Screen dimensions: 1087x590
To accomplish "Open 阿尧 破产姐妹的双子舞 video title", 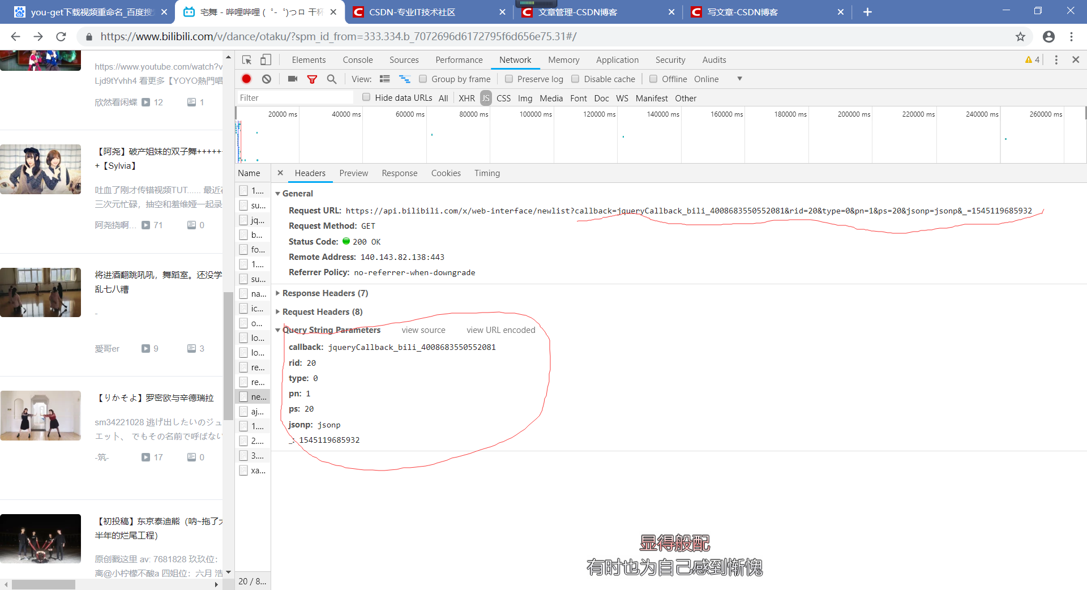I will click(159, 159).
